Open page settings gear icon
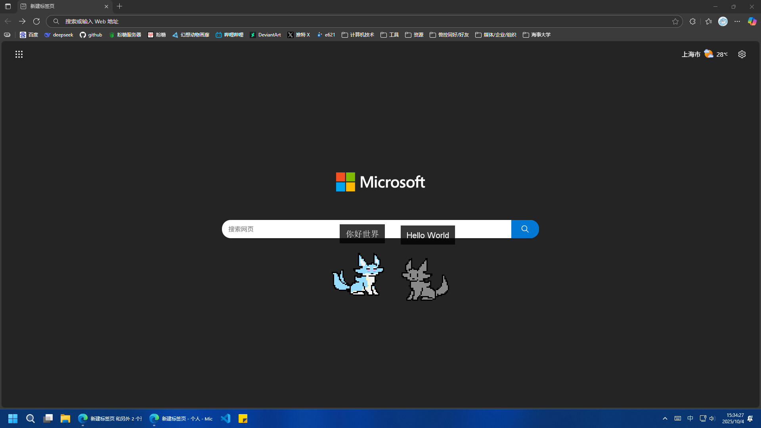761x428 pixels. [x=742, y=54]
